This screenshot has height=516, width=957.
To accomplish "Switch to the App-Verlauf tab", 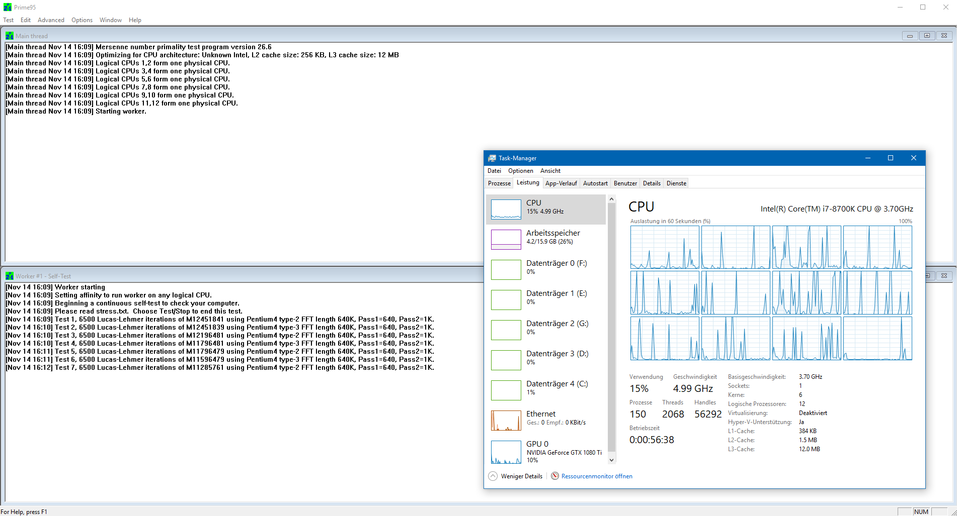I will (x=561, y=183).
